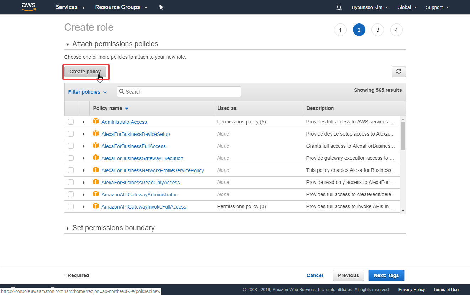Check the AdministratorAccess policy checkbox
Image resolution: width=470 pixels, height=295 pixels.
click(x=71, y=122)
